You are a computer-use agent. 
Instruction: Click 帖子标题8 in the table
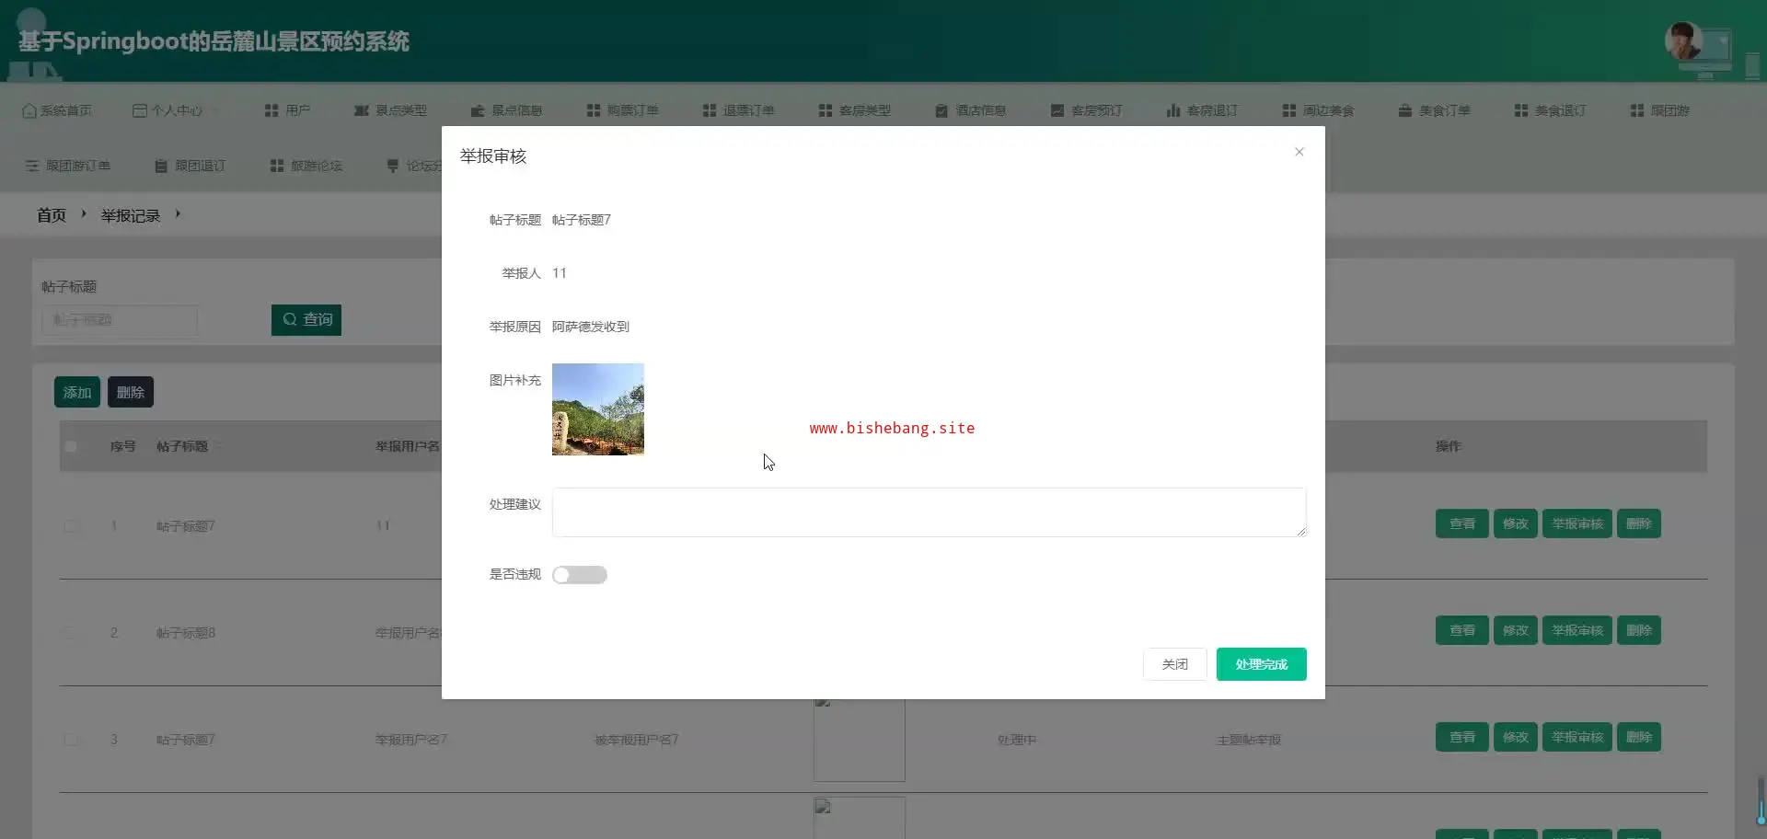tap(186, 633)
